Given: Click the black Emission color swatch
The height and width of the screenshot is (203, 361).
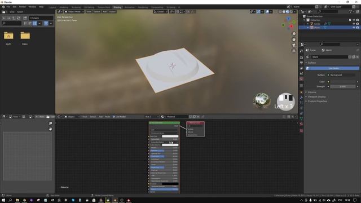Looking at the screenshot, I should point(170,184).
